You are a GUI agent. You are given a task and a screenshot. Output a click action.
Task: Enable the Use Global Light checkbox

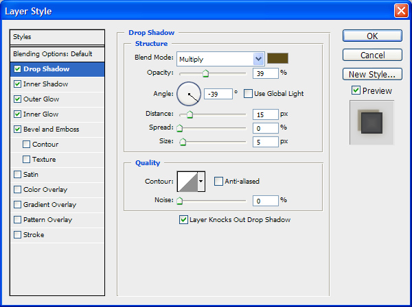[247, 94]
